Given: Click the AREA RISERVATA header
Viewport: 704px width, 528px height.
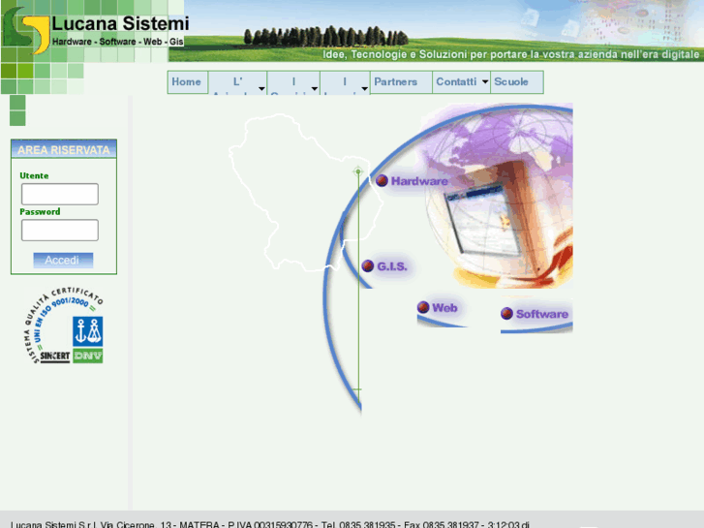Looking at the screenshot, I should (x=64, y=149).
